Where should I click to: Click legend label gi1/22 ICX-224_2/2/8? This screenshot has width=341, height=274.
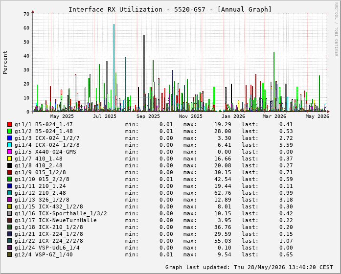point(49,241)
